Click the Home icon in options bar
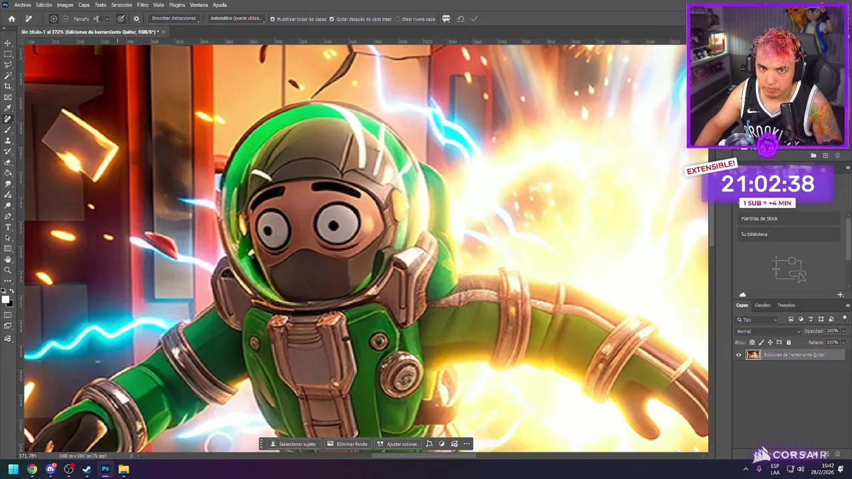 tap(11, 19)
